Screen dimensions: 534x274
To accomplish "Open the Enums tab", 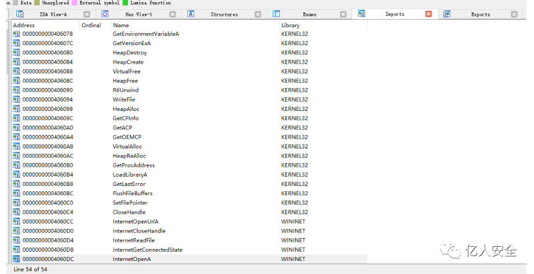I will tap(309, 14).
